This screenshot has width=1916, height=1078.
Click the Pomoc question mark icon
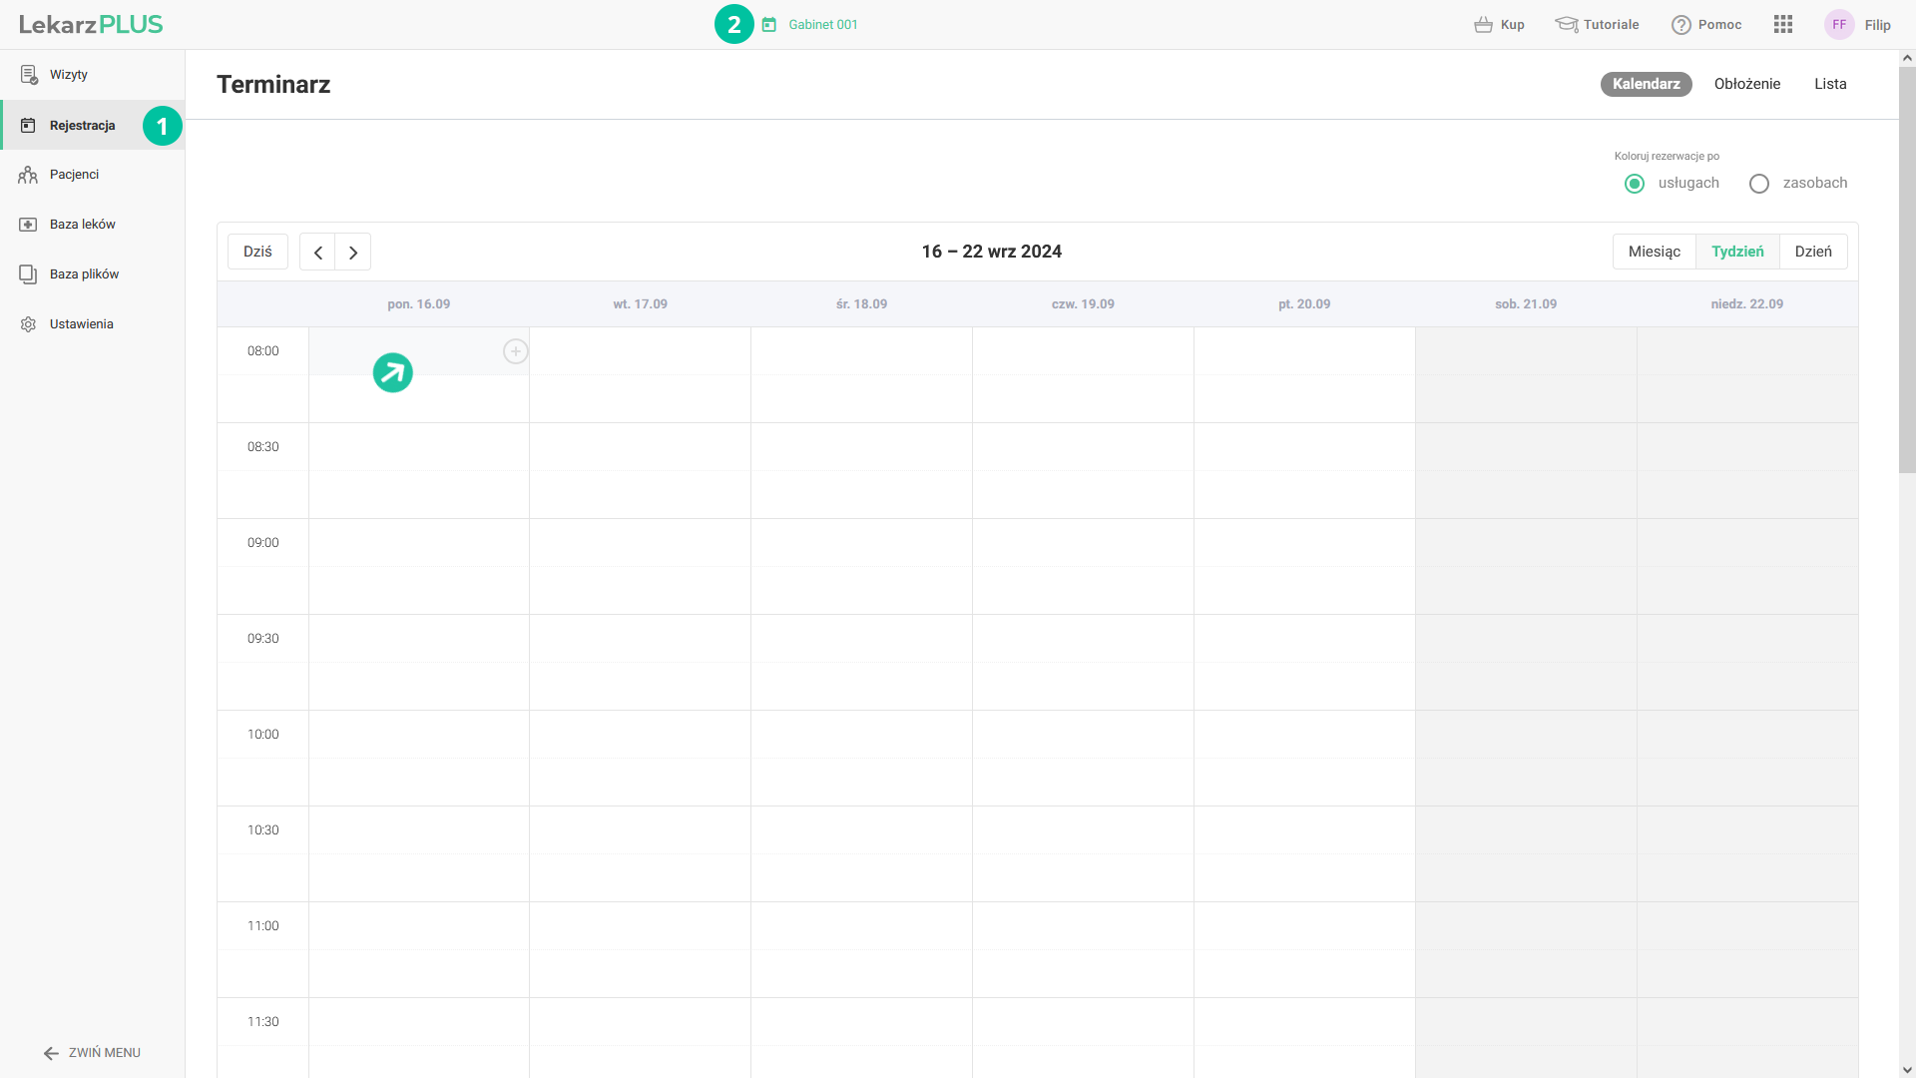(x=1680, y=25)
